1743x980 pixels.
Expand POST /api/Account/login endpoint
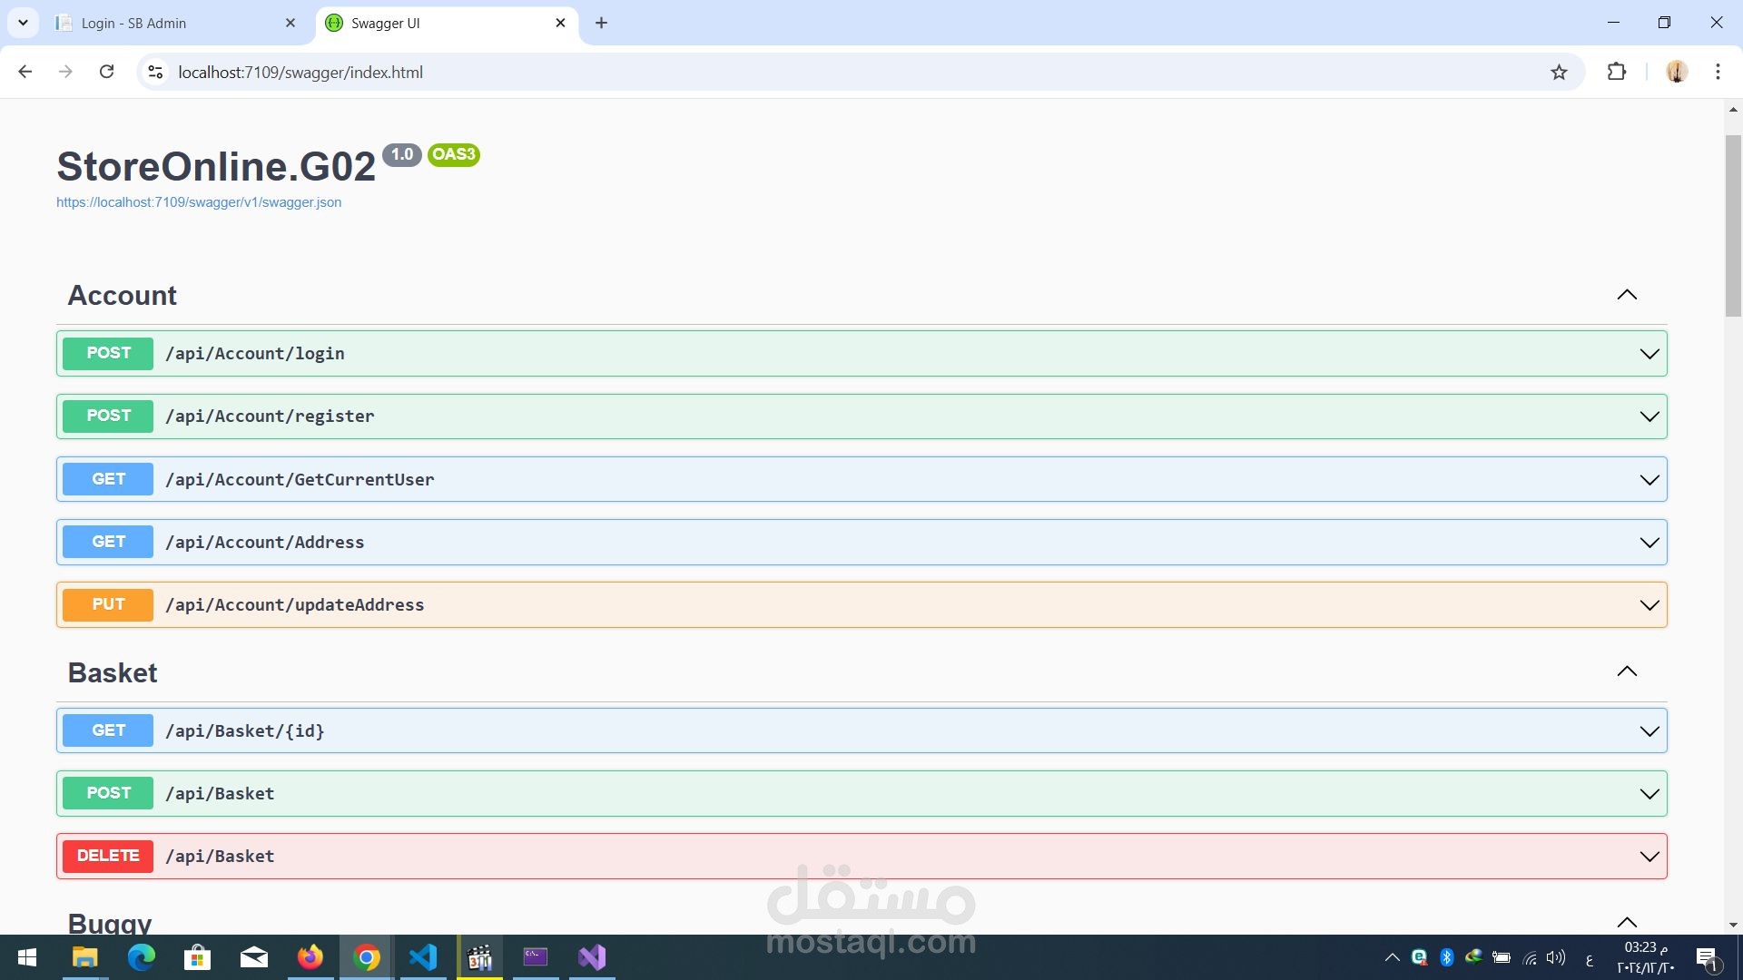click(1649, 354)
